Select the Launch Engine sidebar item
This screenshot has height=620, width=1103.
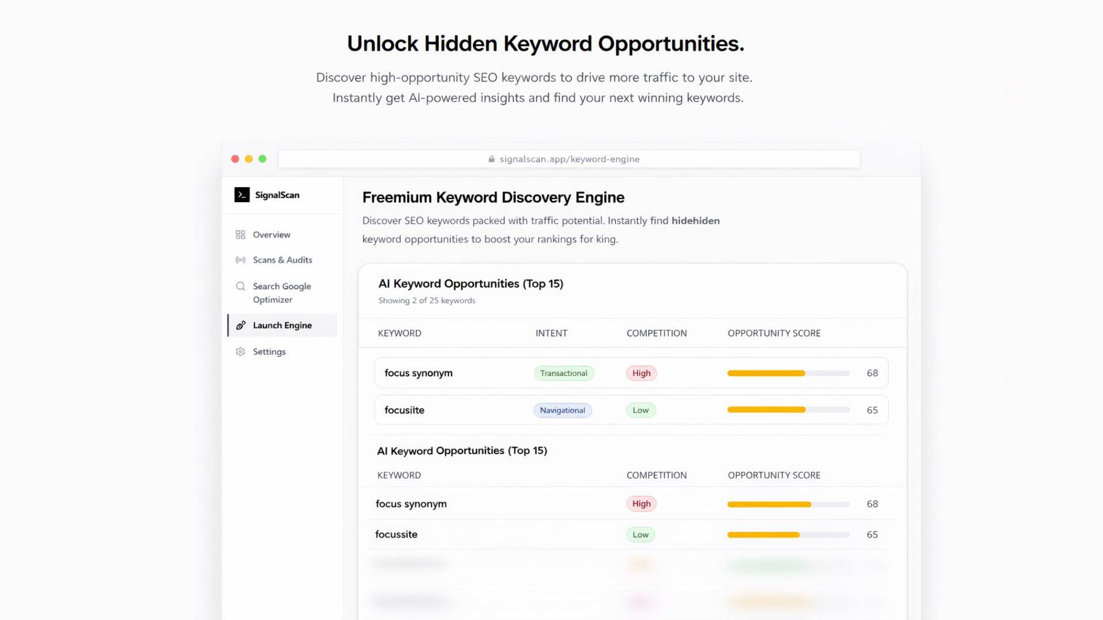click(x=282, y=325)
